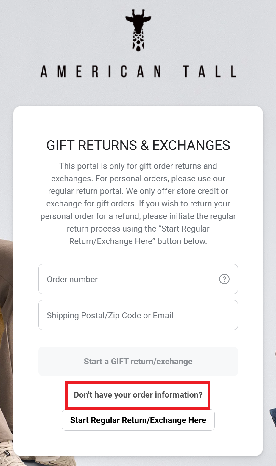Open the order number help question-mark icon
The height and width of the screenshot is (466, 276).
click(x=224, y=279)
